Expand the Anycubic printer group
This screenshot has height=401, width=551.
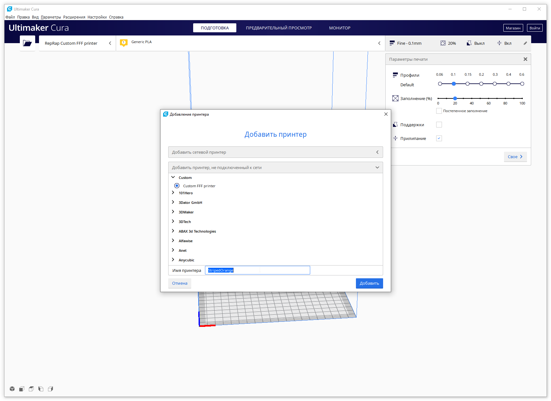173,260
